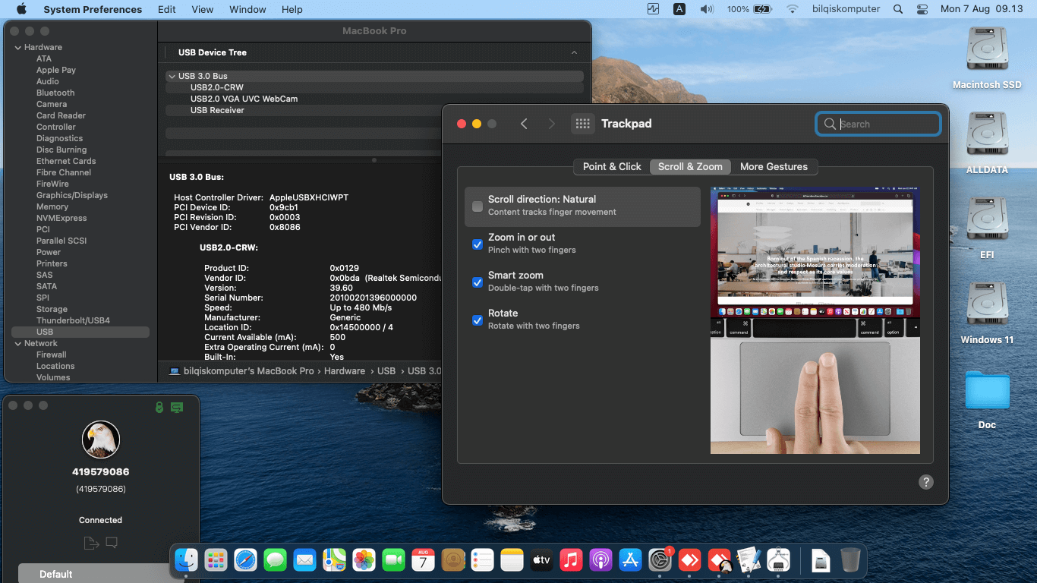This screenshot has width=1037, height=583.
Task: Open Control Centre in the menu bar
Action: (x=922, y=9)
